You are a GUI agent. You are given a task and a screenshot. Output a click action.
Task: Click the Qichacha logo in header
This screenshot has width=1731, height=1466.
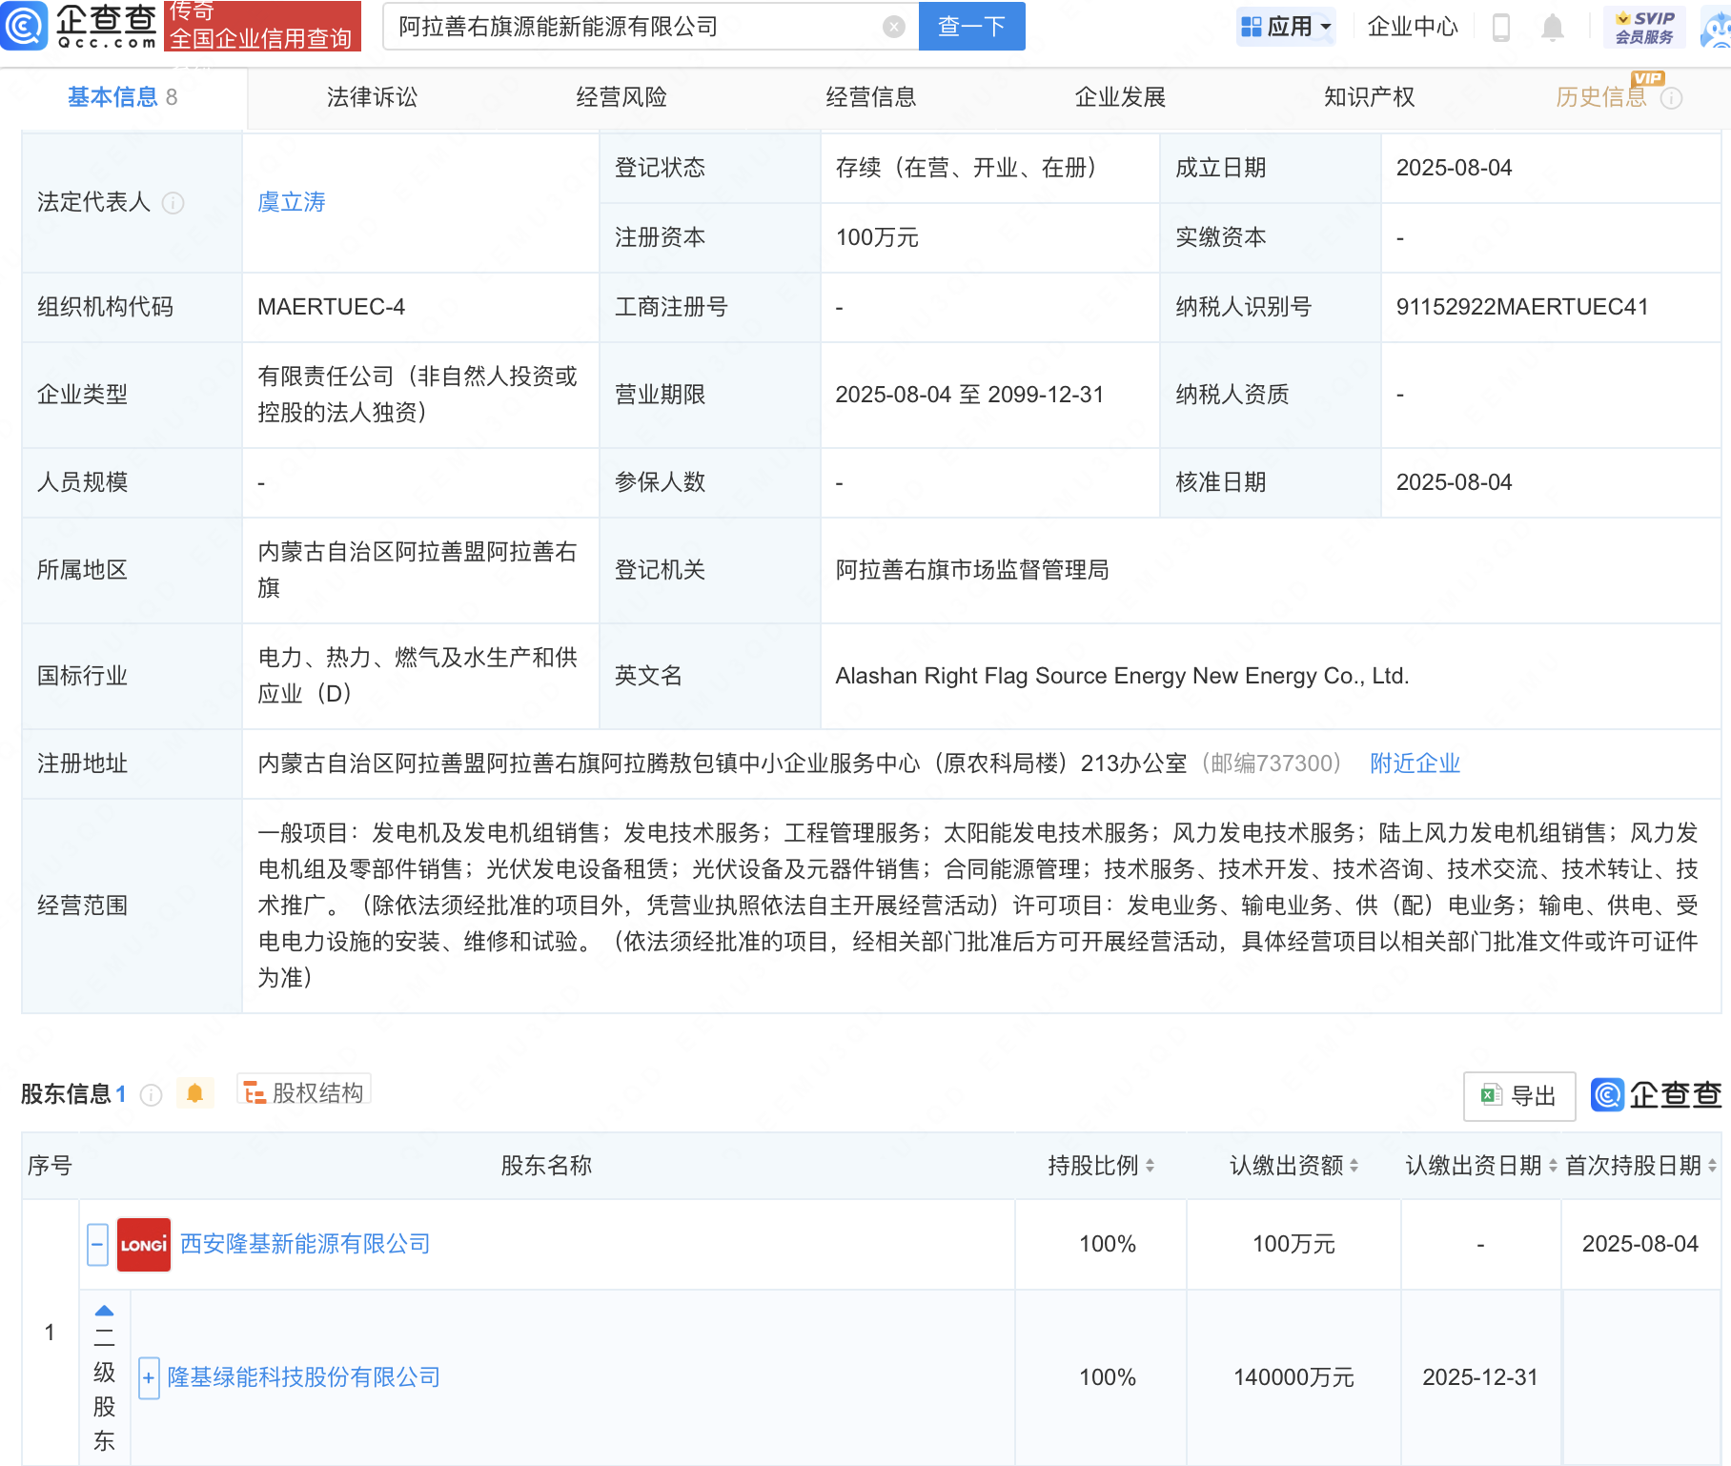click(81, 26)
